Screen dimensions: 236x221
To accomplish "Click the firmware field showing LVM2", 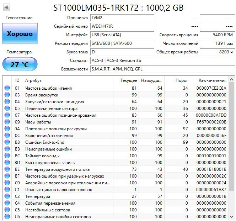I will point(122,18).
